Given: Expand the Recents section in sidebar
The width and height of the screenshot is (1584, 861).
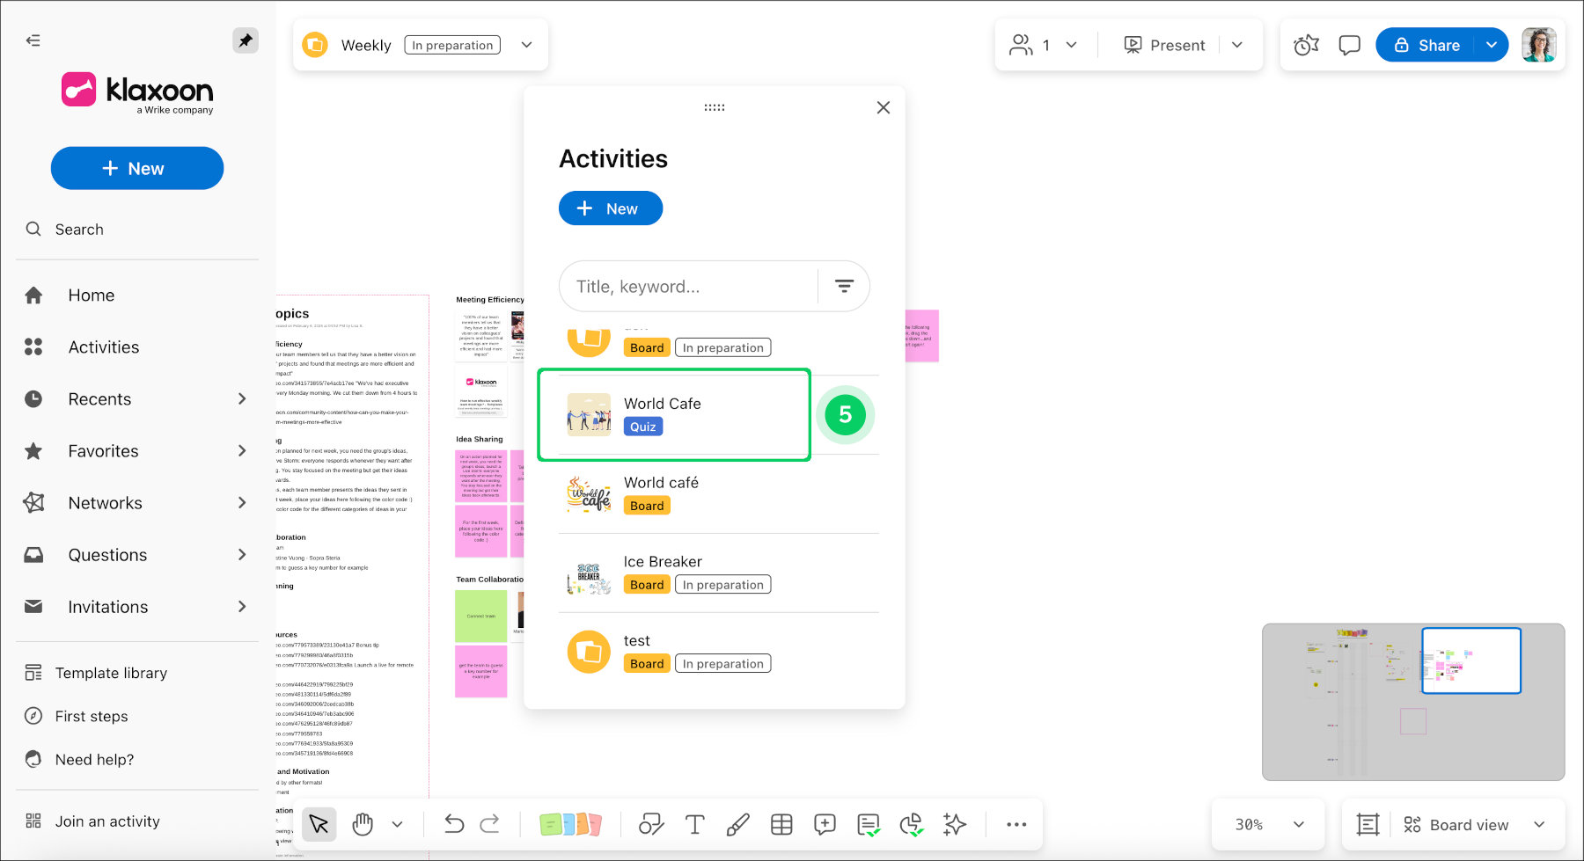Looking at the screenshot, I should tap(242, 398).
